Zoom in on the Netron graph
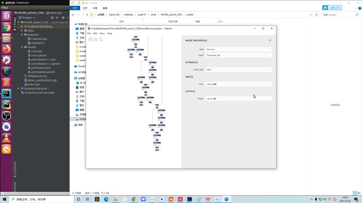Viewport: 362px width, 203px height. click(95, 39)
